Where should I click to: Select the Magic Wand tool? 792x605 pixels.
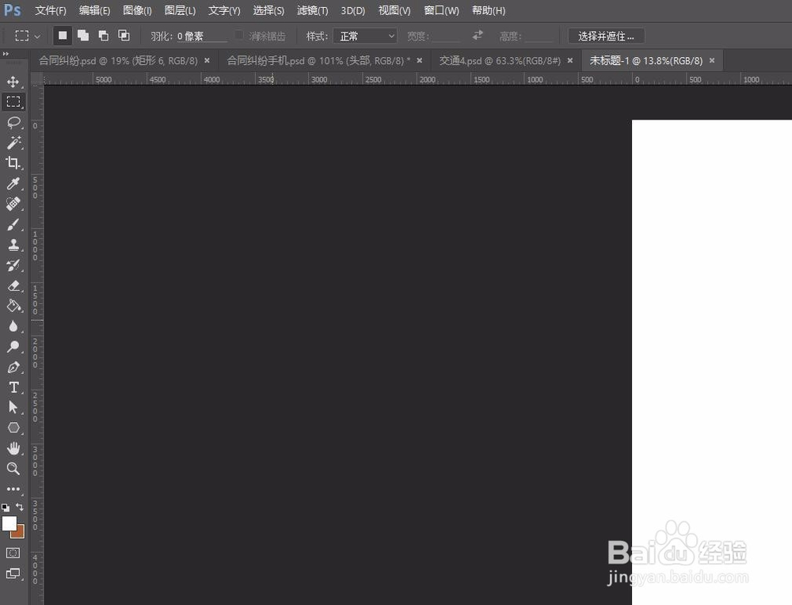click(x=13, y=143)
